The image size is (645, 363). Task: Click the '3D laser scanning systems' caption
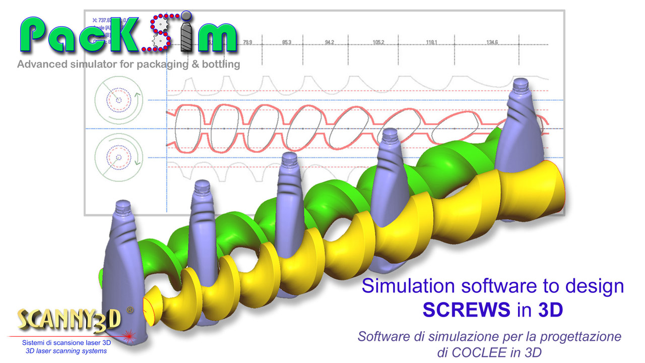pyautogui.click(x=67, y=351)
